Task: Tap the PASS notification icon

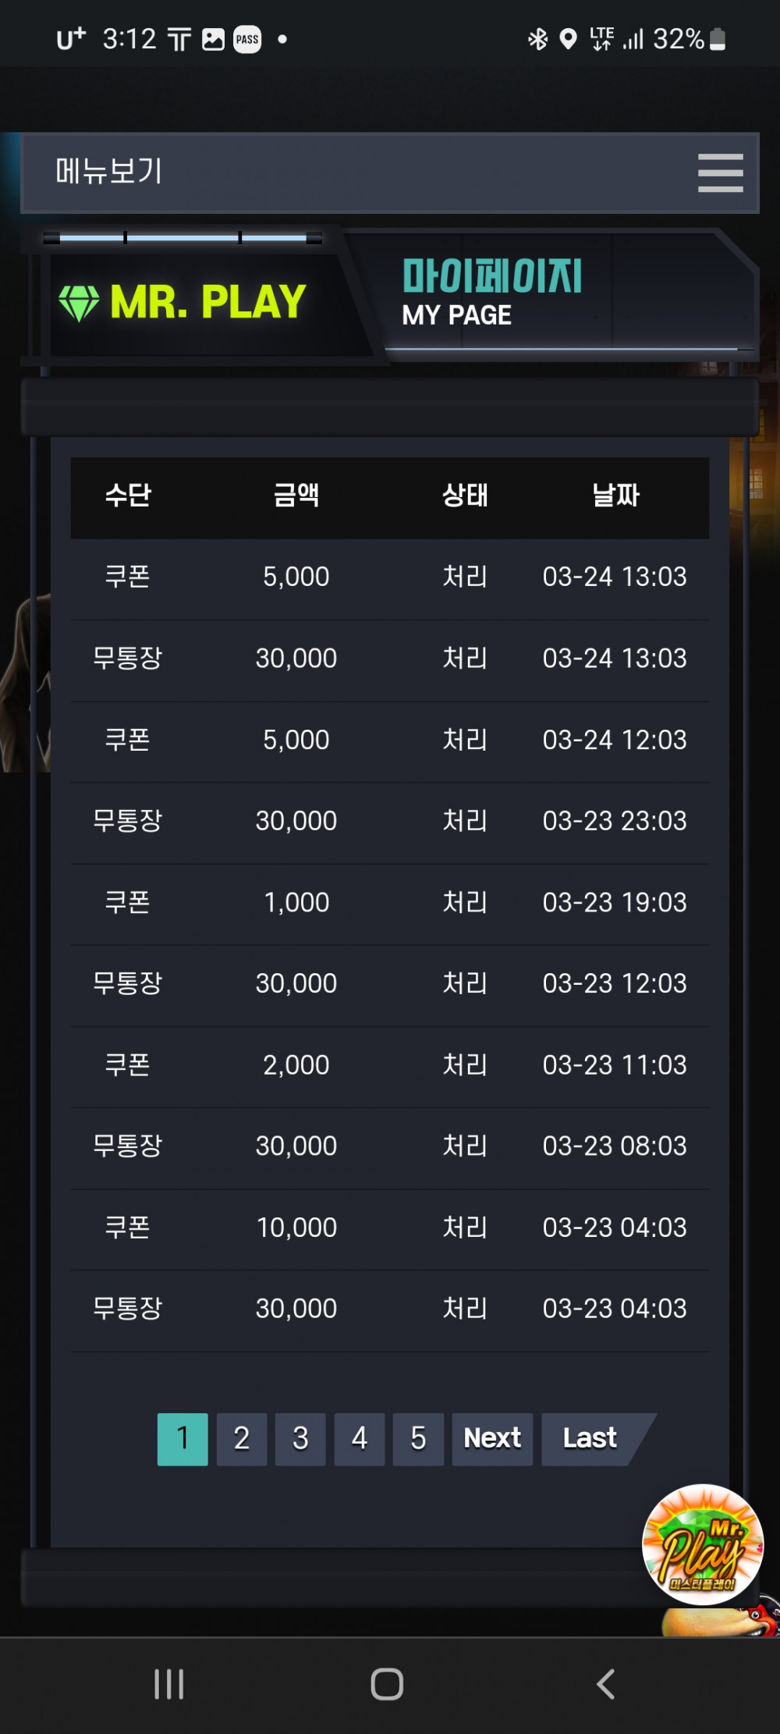Action: [247, 39]
